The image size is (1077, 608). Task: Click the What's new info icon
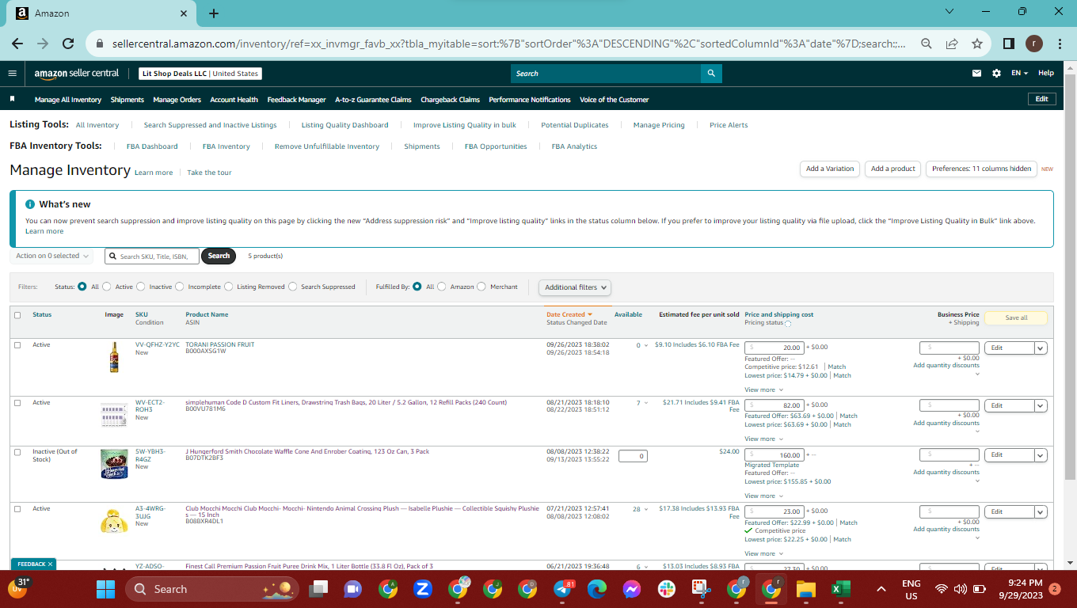click(30, 204)
